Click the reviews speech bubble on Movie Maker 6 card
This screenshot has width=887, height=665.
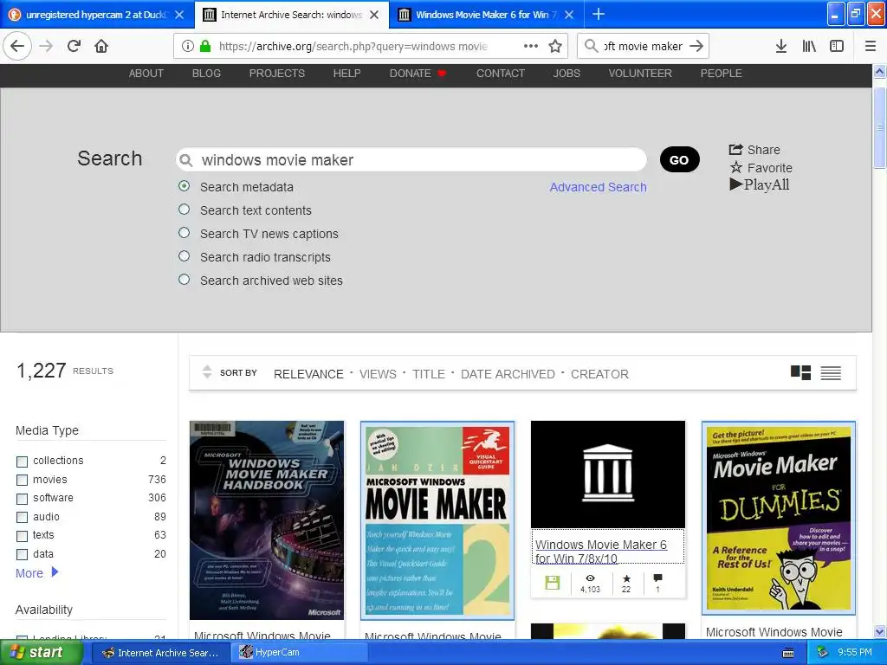tap(657, 578)
